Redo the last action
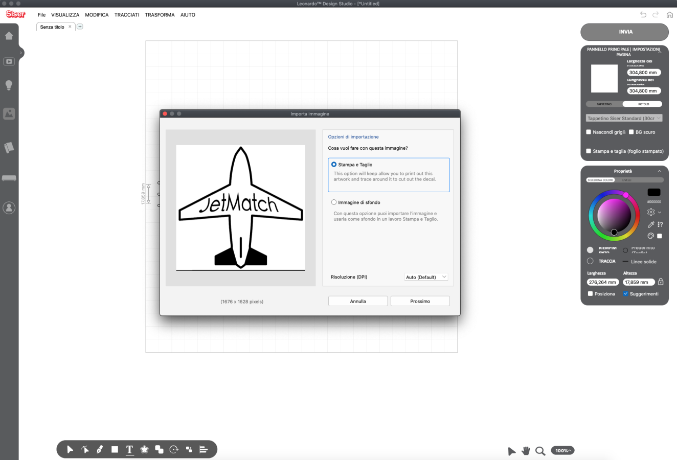Screen dimensions: 677x460 (x=656, y=15)
